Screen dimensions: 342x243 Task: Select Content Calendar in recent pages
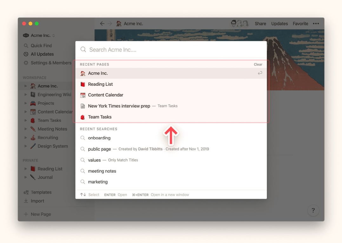[105, 95]
